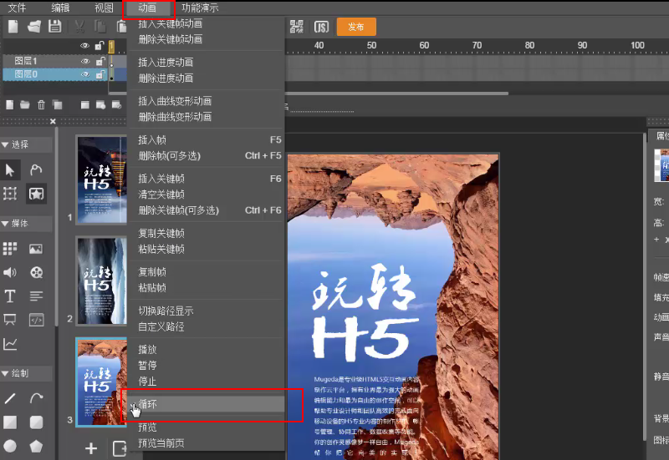Generate QR code with the toolbar icon
This screenshot has width=669, height=460.
pos(297,27)
